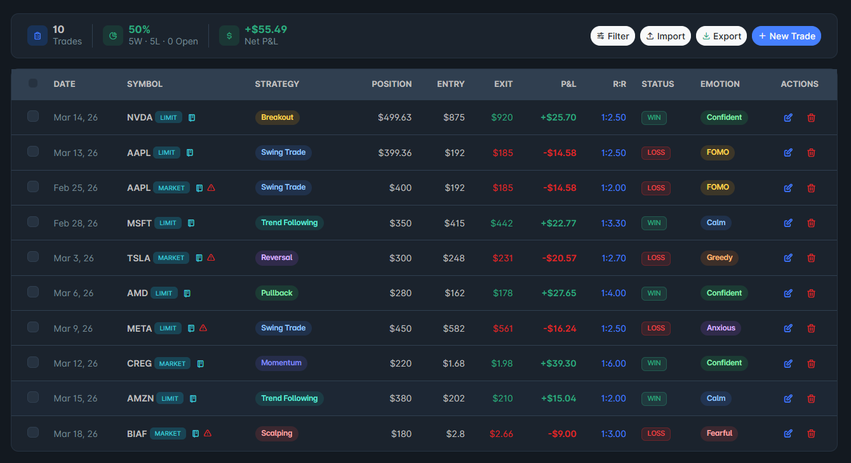Click the warning icon on the META row
This screenshot has height=463, width=851.
point(203,328)
